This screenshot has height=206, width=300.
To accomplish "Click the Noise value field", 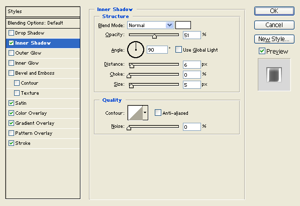I will pyautogui.click(x=192, y=127).
